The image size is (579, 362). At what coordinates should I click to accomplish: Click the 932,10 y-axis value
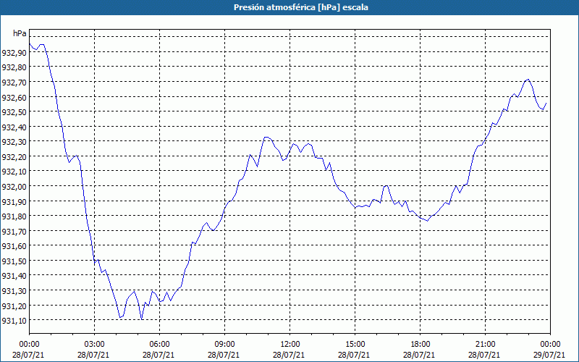14,172
